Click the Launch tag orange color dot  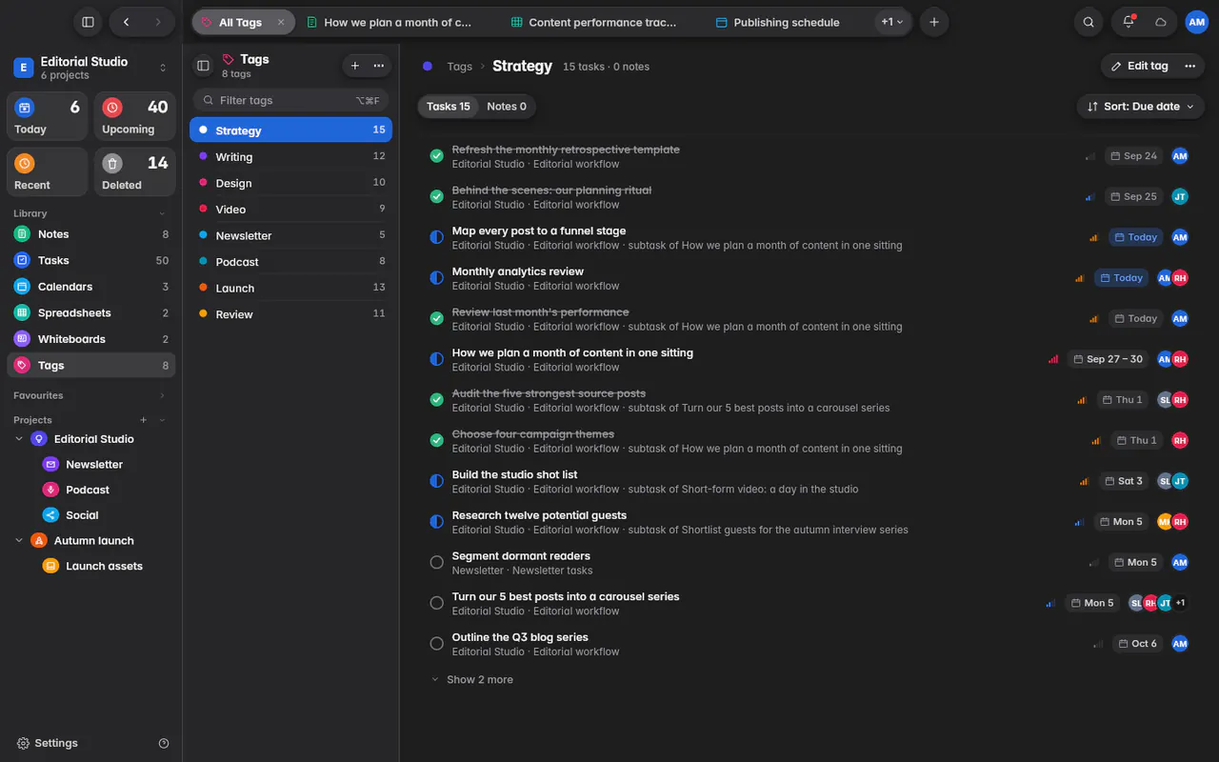point(204,288)
